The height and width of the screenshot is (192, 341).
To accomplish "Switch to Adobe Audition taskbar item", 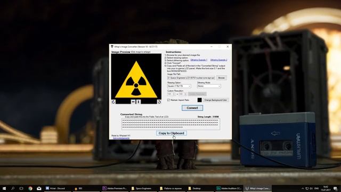I will (x=229, y=188).
